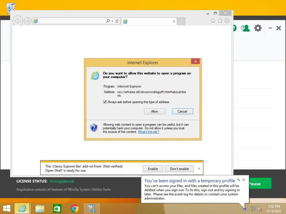Image resolution: width=286 pixels, height=214 pixels.
Task: Go back in Internet Explorer
Action: 18,21
